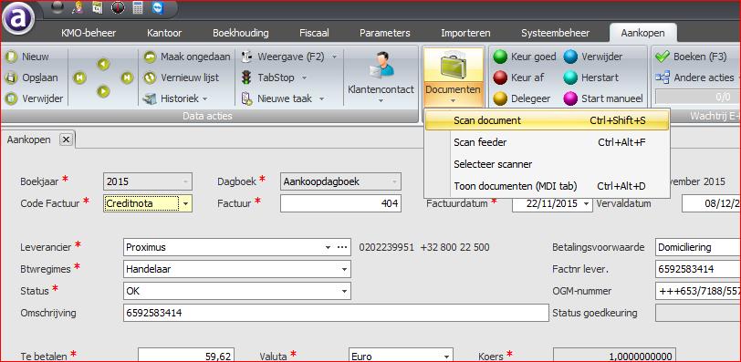
Task: Select the Aankopen ribbon tab
Action: point(642,33)
